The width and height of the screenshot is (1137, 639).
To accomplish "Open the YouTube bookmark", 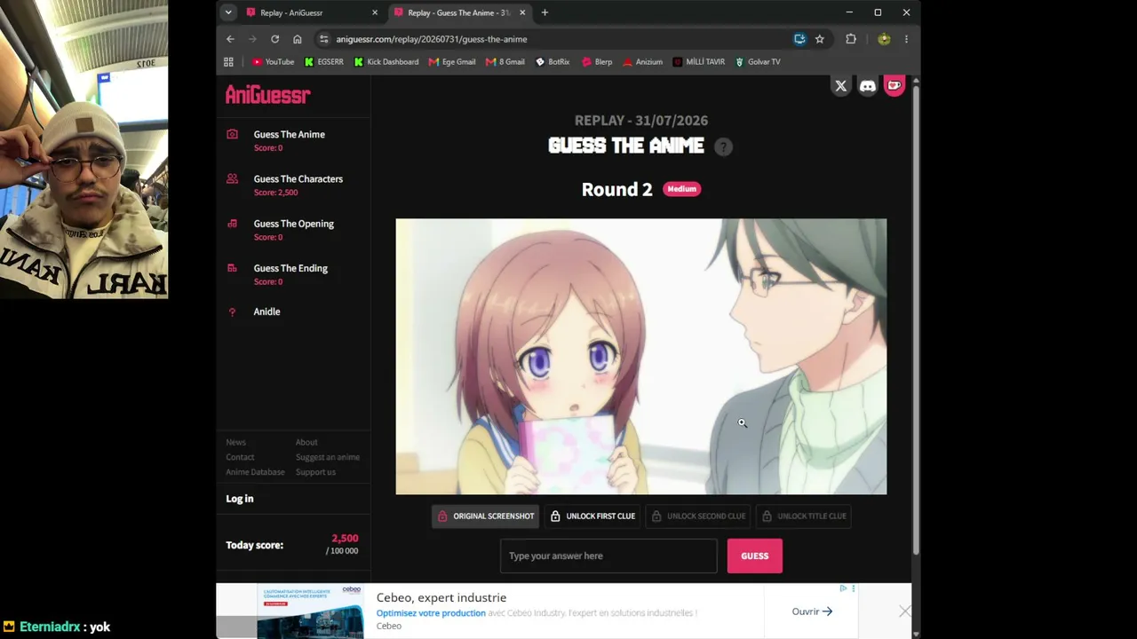I will [273, 62].
